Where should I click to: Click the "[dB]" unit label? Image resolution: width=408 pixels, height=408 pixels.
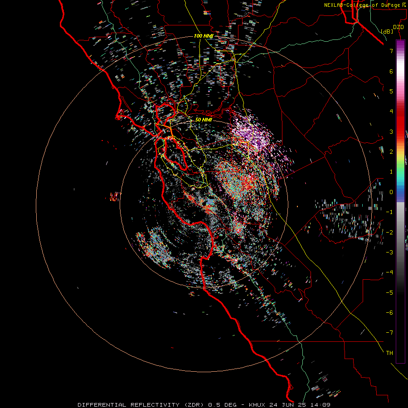point(387,31)
